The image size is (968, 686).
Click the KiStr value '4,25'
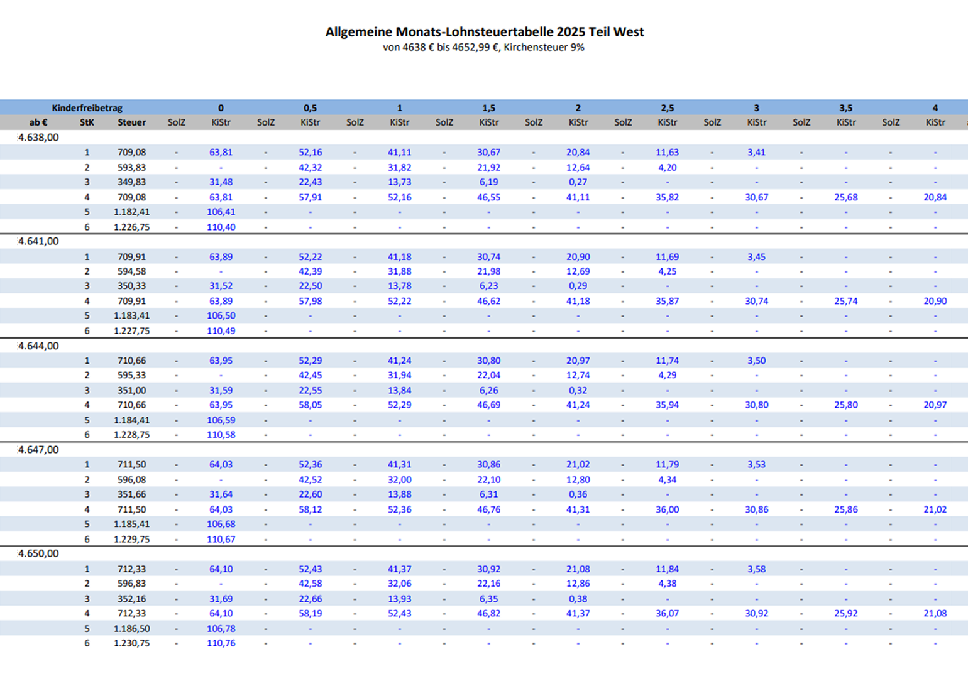667,271
